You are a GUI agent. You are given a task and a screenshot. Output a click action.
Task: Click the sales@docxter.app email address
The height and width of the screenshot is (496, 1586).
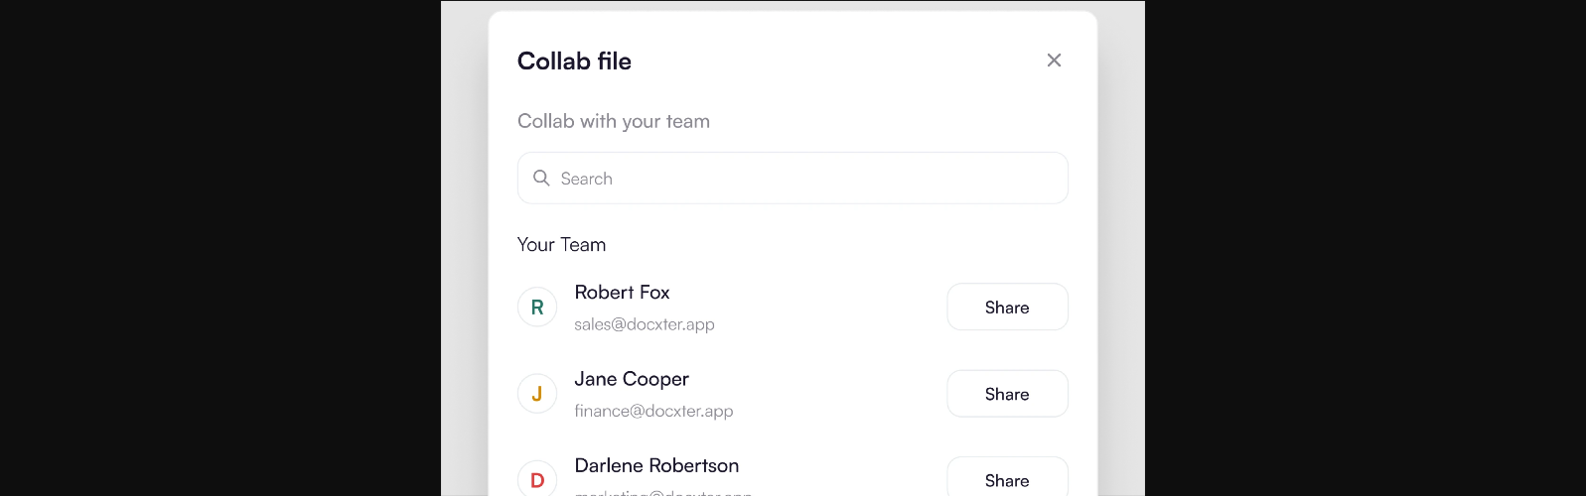click(x=645, y=324)
